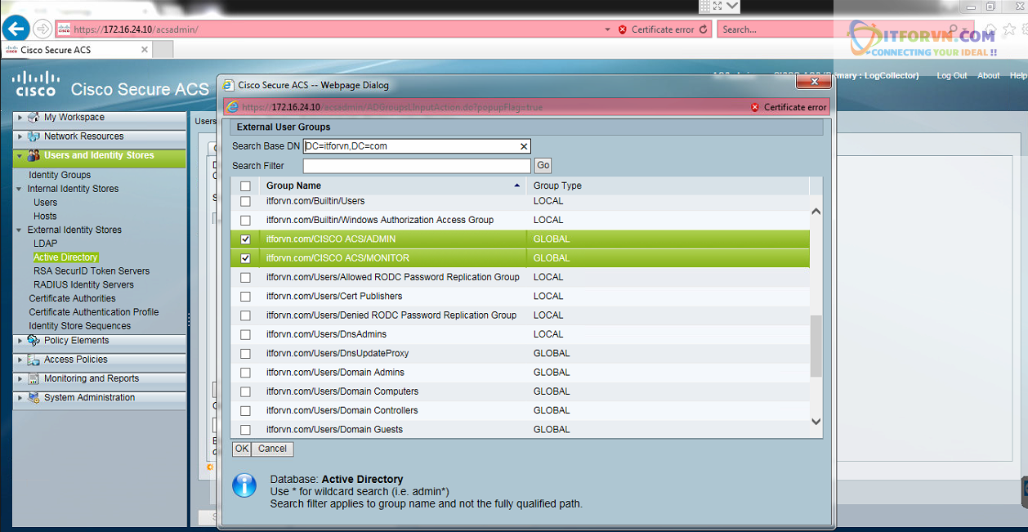1028x532 pixels.
Task: Click the System Administration sidebar icon
Action: coord(34,398)
